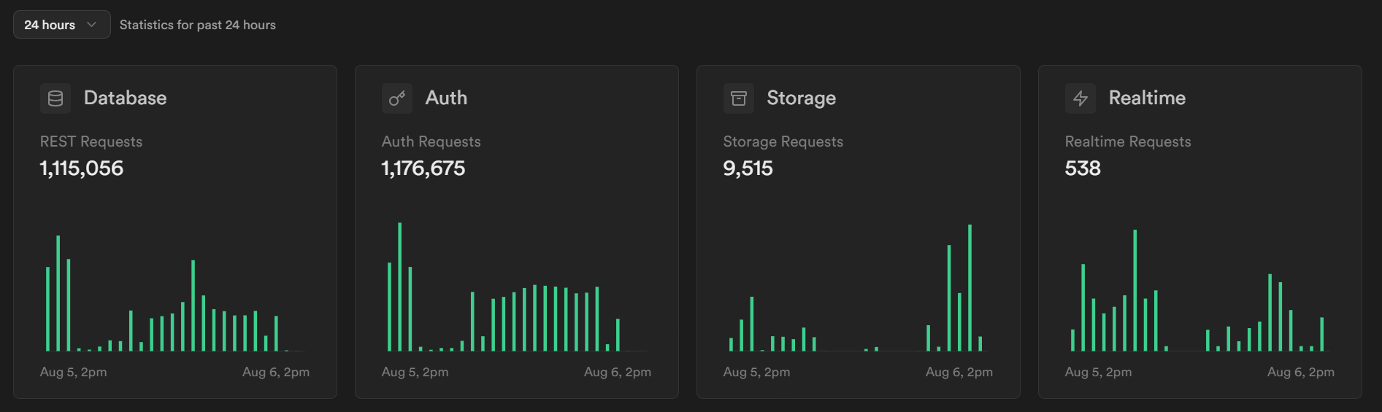Open the 24 hours time range dropdown
The image size is (1382, 412).
(62, 25)
